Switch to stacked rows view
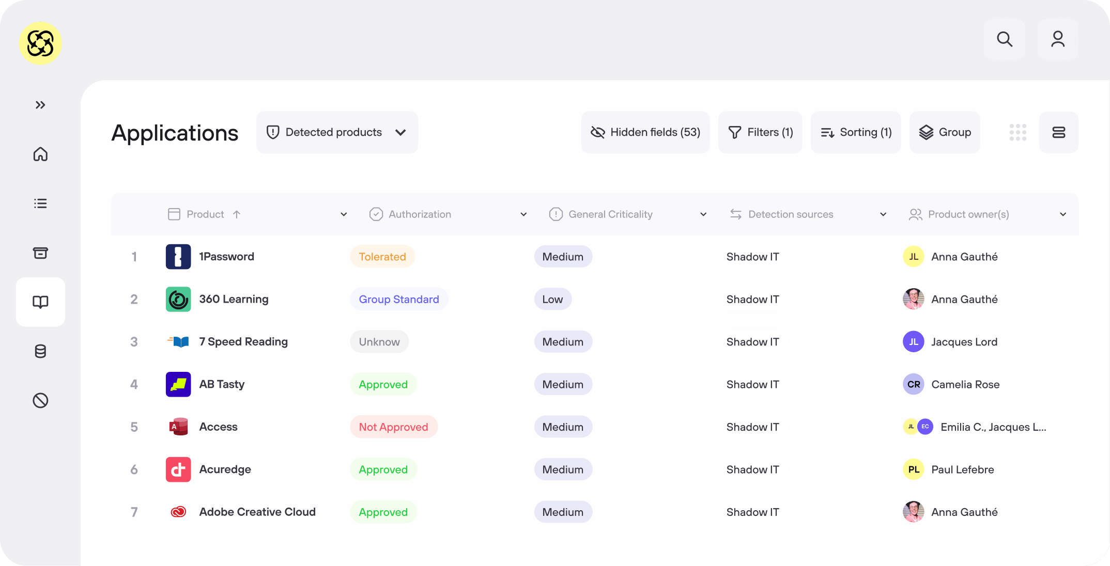 click(1059, 132)
